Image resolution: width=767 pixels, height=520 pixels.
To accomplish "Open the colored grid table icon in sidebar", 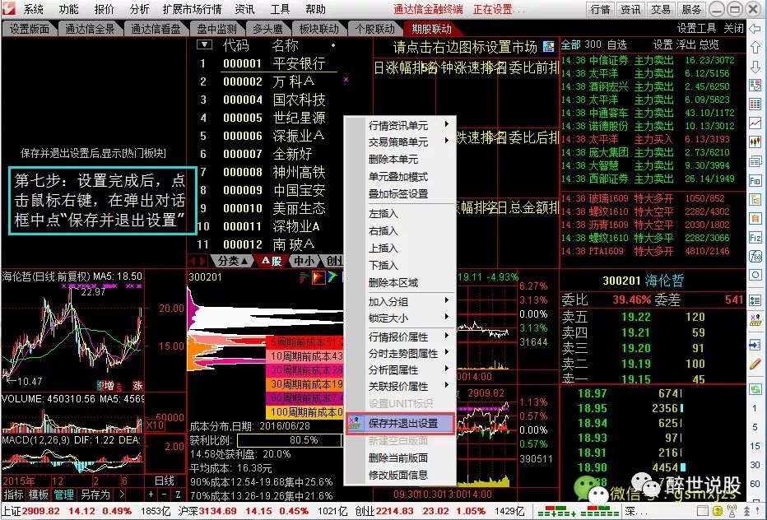I will (x=755, y=104).
